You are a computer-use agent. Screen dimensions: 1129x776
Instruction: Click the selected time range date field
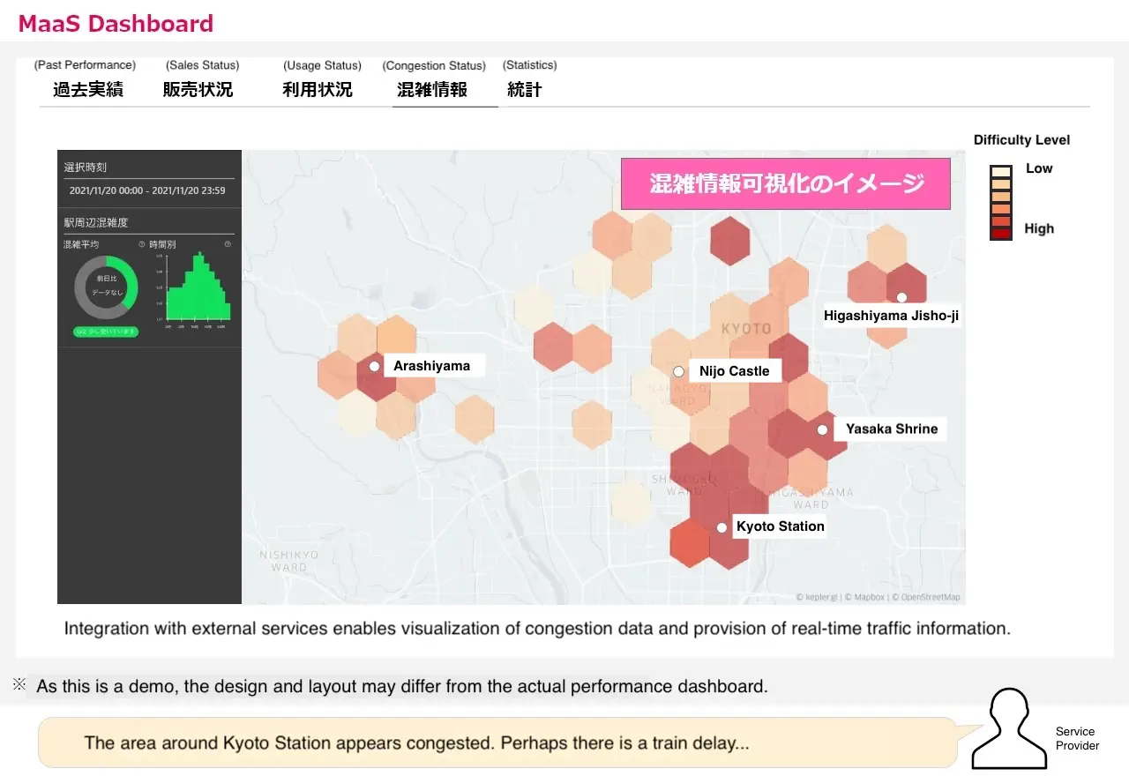(x=147, y=190)
